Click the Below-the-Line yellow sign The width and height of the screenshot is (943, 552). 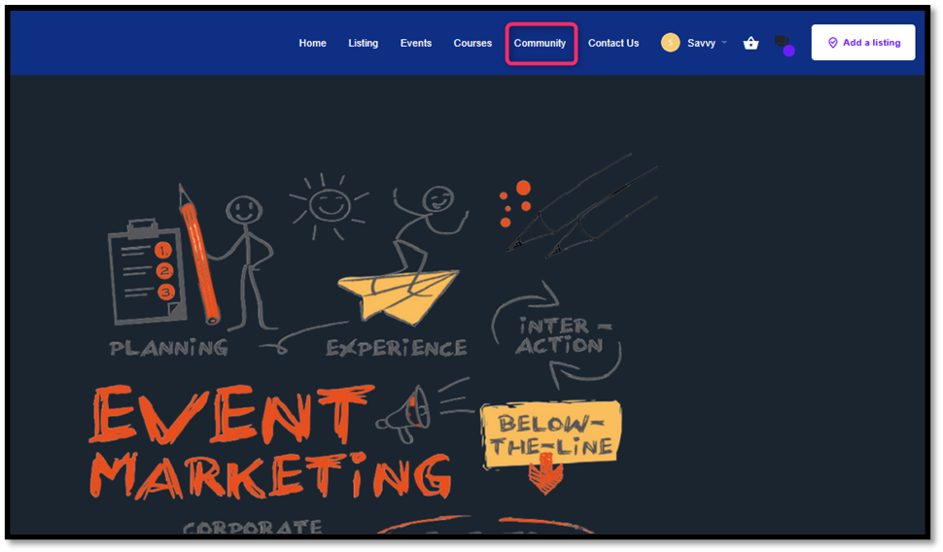click(x=551, y=434)
